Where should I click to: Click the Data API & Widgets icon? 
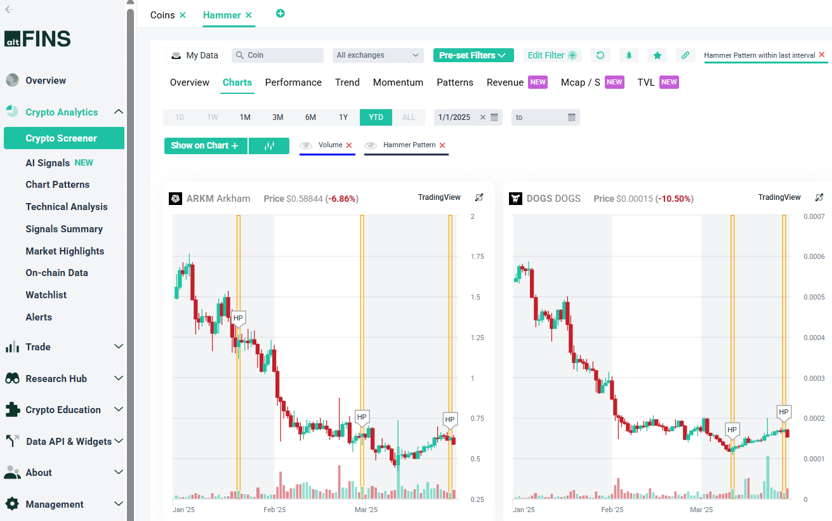click(x=12, y=441)
